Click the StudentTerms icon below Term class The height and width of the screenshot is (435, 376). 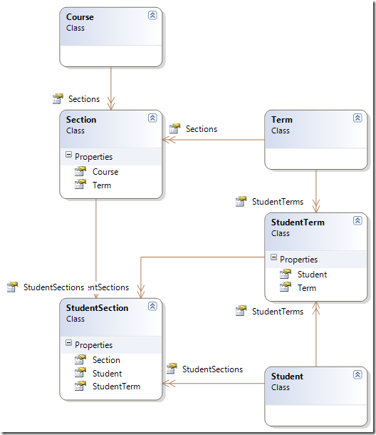point(241,201)
